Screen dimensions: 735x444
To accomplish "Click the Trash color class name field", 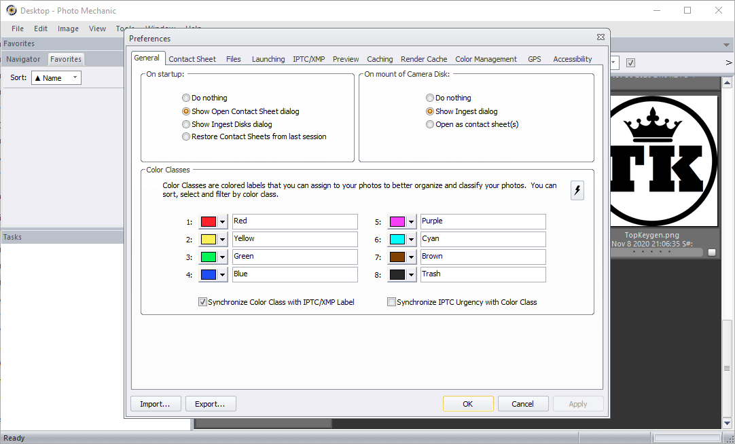I will point(483,274).
